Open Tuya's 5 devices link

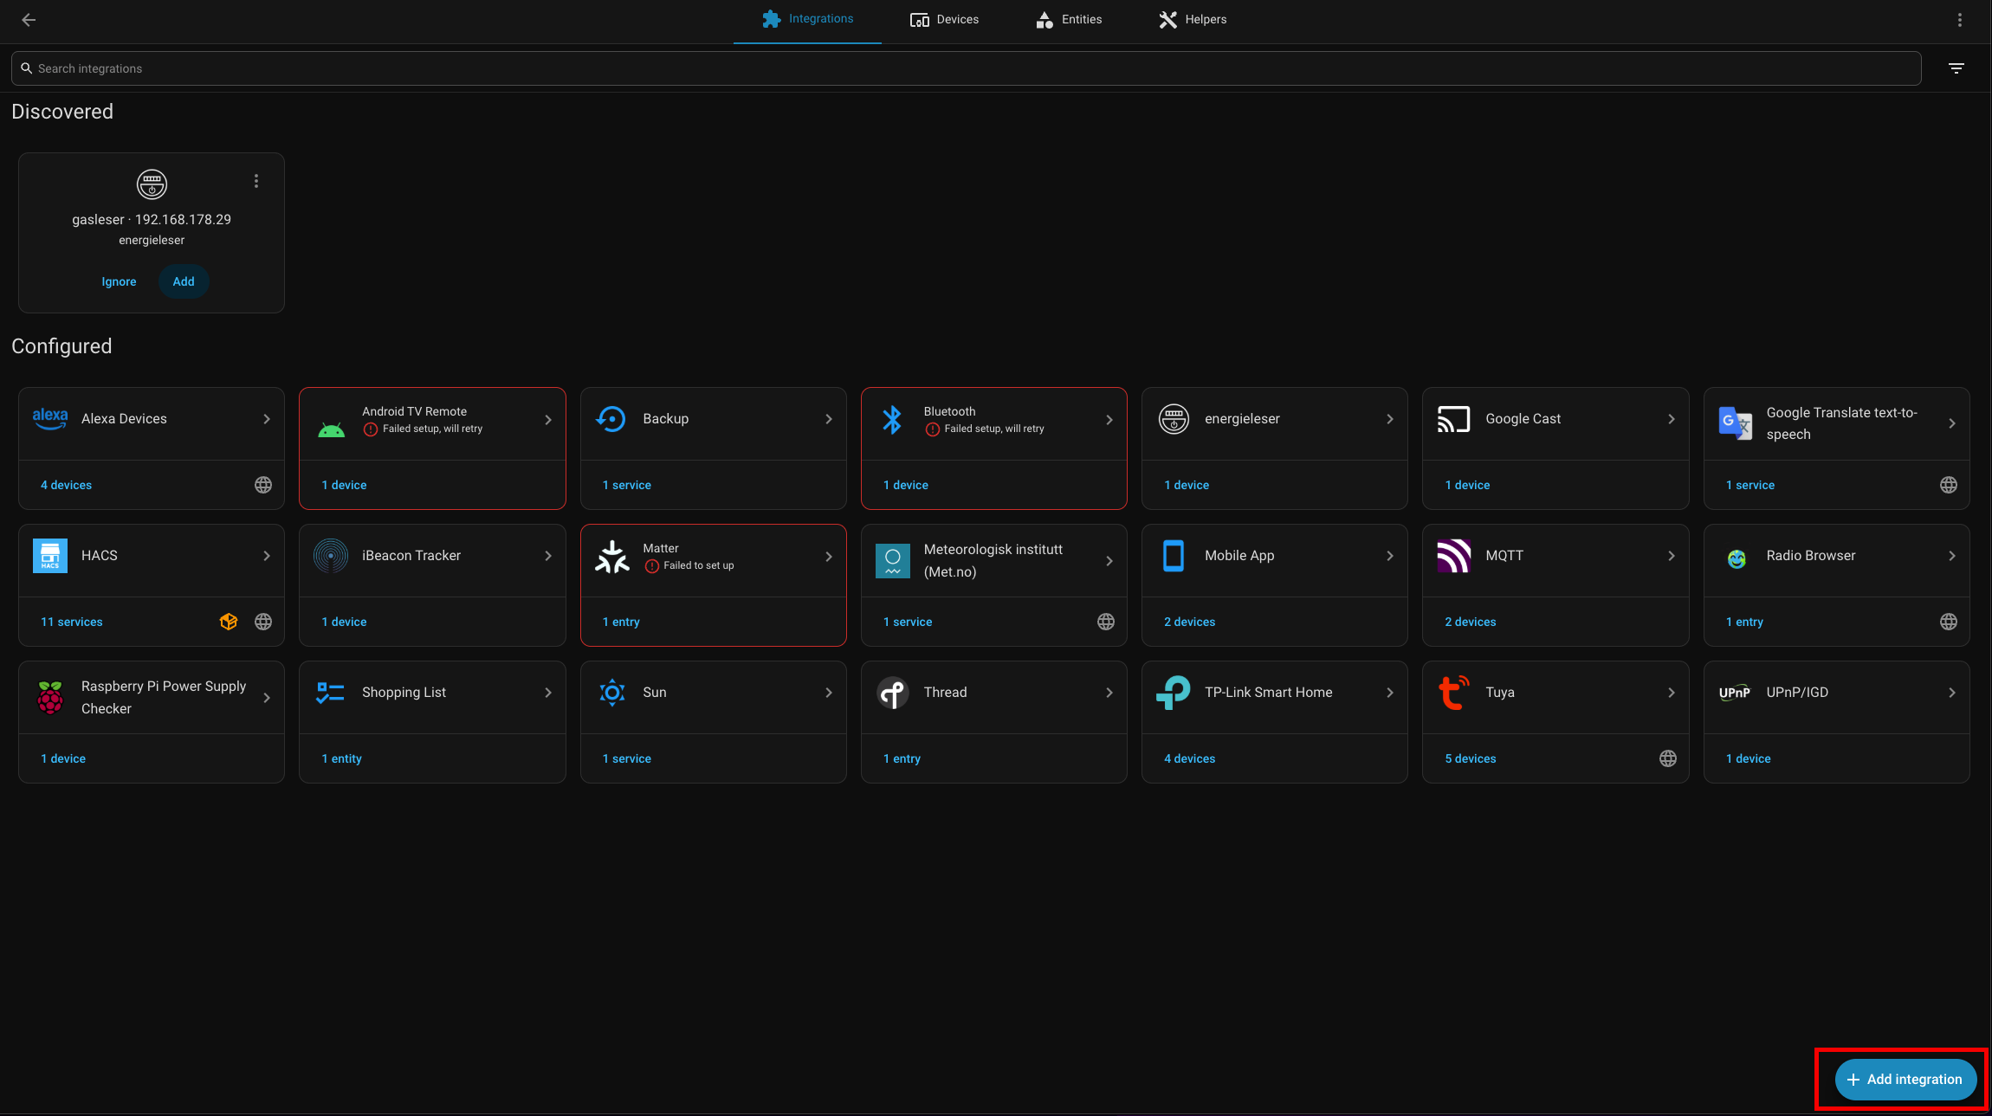click(1471, 758)
